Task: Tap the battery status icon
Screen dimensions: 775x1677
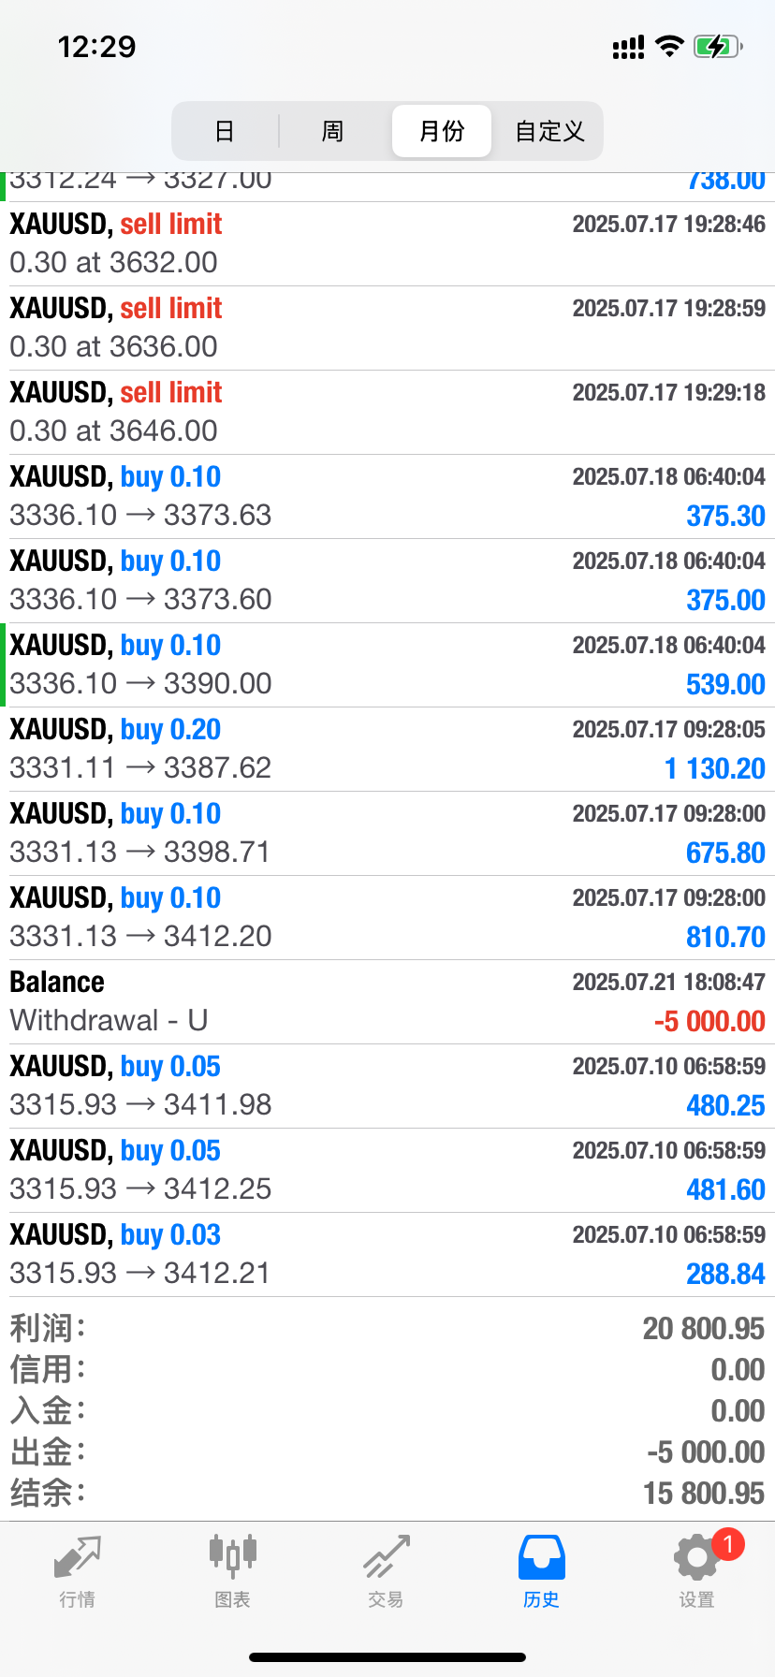Action: 718,46
